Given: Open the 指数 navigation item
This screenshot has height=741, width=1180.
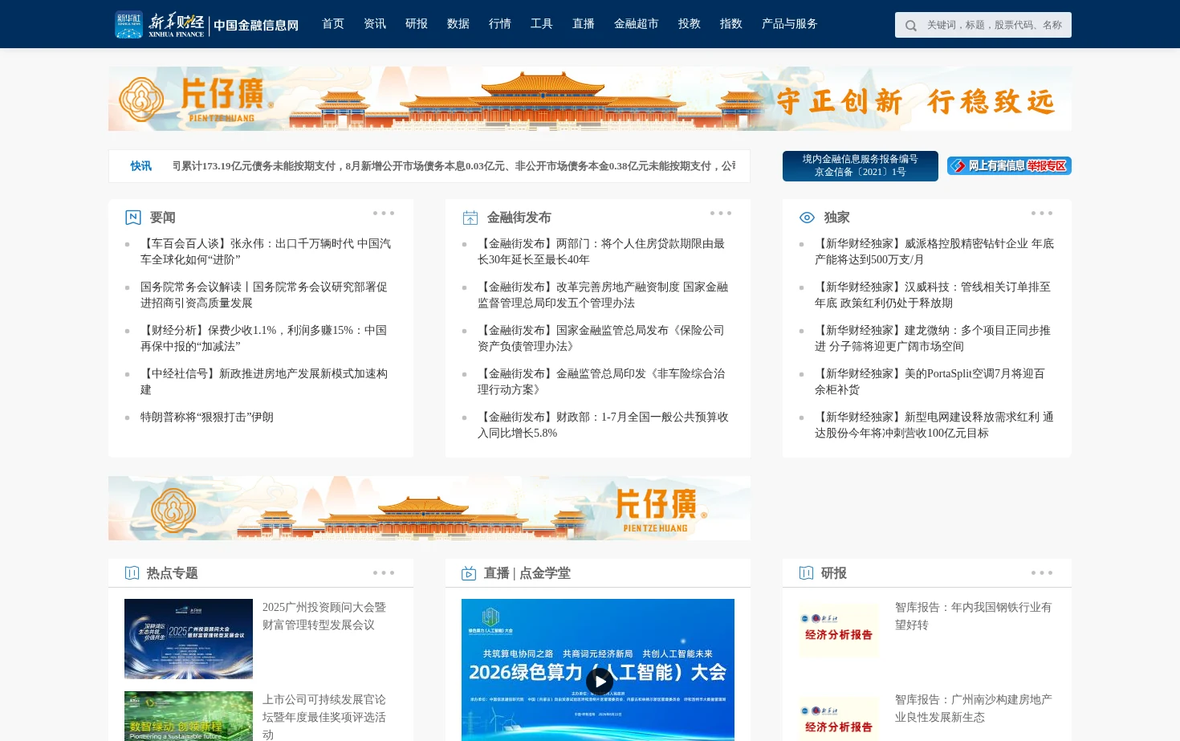Looking at the screenshot, I should point(731,24).
